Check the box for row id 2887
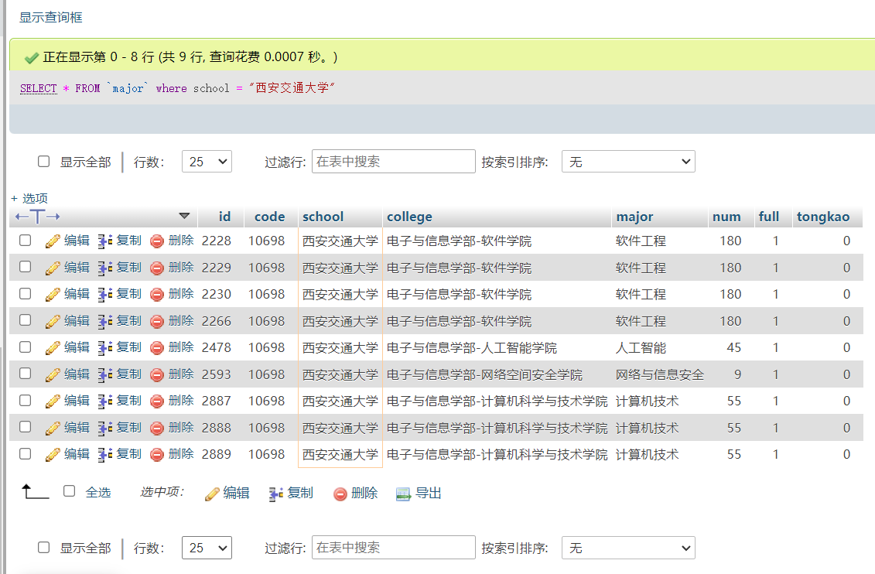Image resolution: width=875 pixels, height=574 pixels. 25,400
